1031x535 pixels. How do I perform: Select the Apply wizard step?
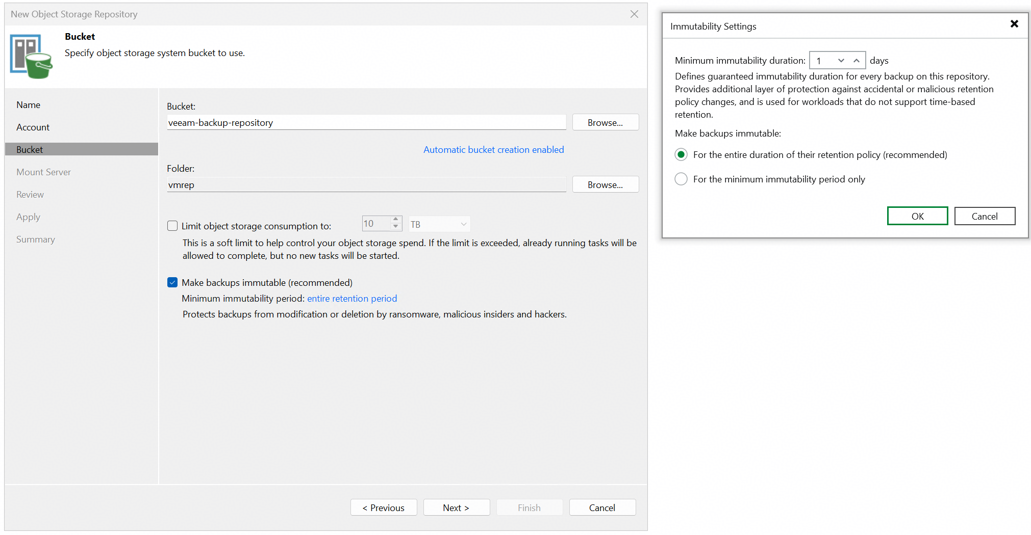28,217
